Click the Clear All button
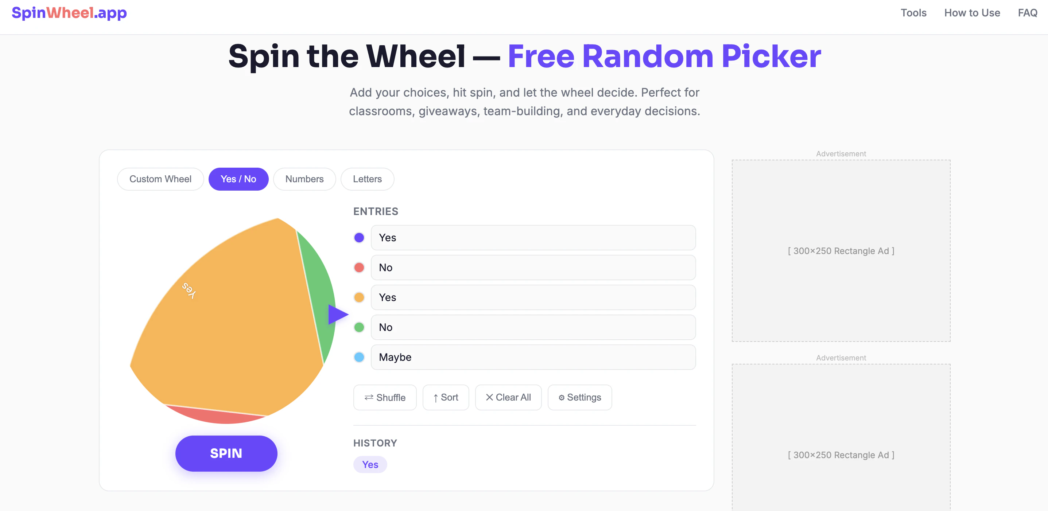Screen dimensions: 1048x511 point(508,397)
